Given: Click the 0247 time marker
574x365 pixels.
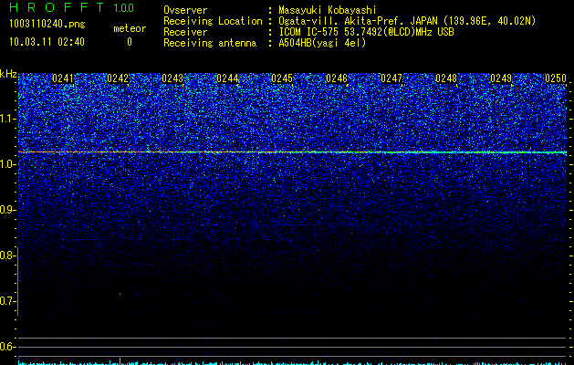Looking at the screenshot, I should pos(391,78).
